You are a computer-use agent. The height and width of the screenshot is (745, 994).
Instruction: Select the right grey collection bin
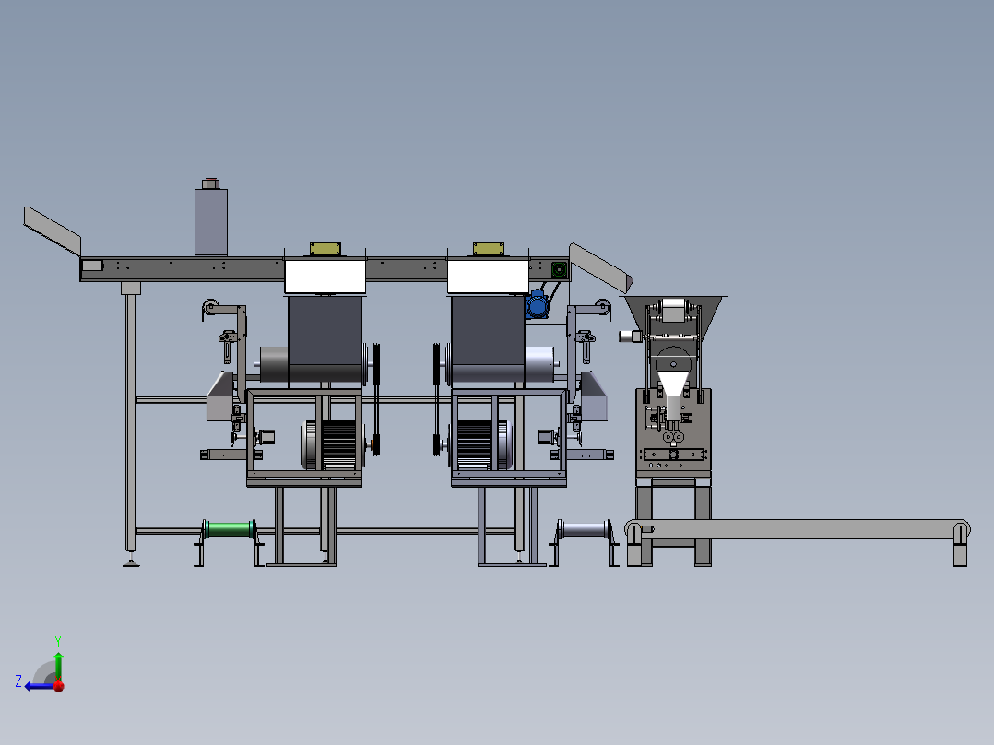(x=594, y=396)
